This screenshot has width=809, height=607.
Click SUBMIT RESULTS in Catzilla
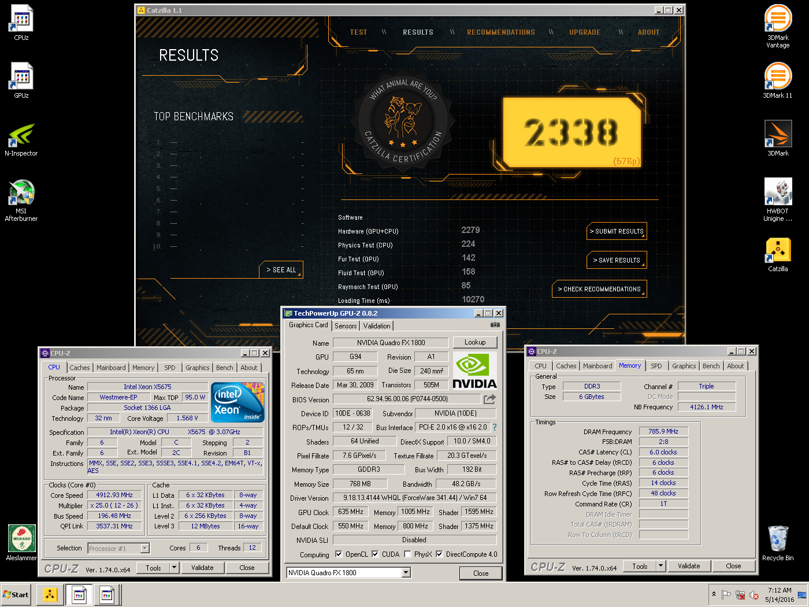click(x=617, y=231)
